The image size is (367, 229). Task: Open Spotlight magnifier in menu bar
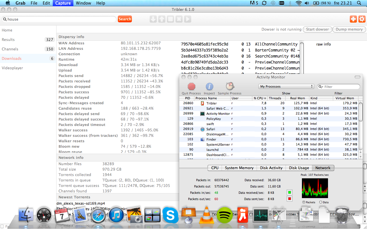pyautogui.click(x=359, y=3)
